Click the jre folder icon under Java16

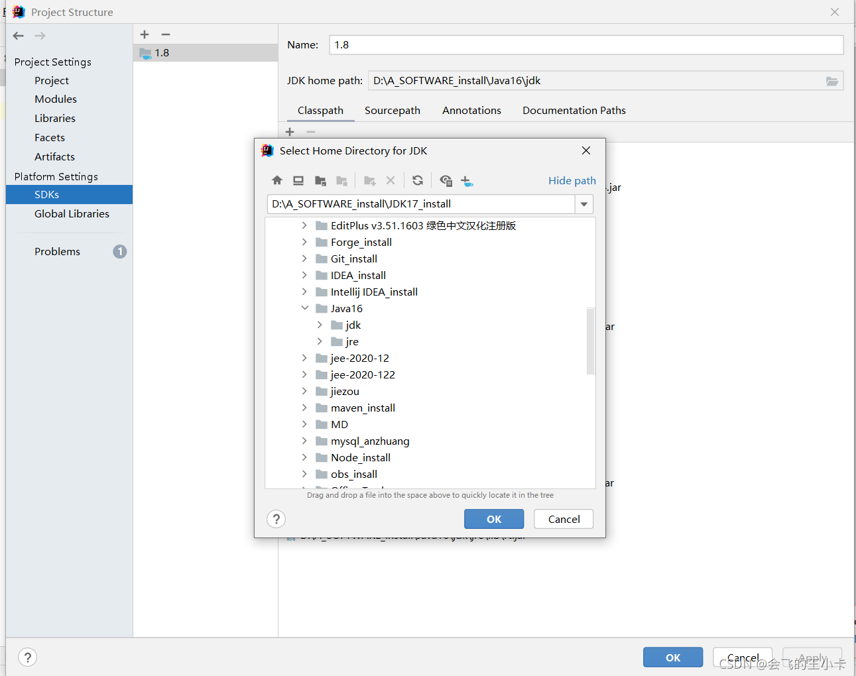pos(337,341)
